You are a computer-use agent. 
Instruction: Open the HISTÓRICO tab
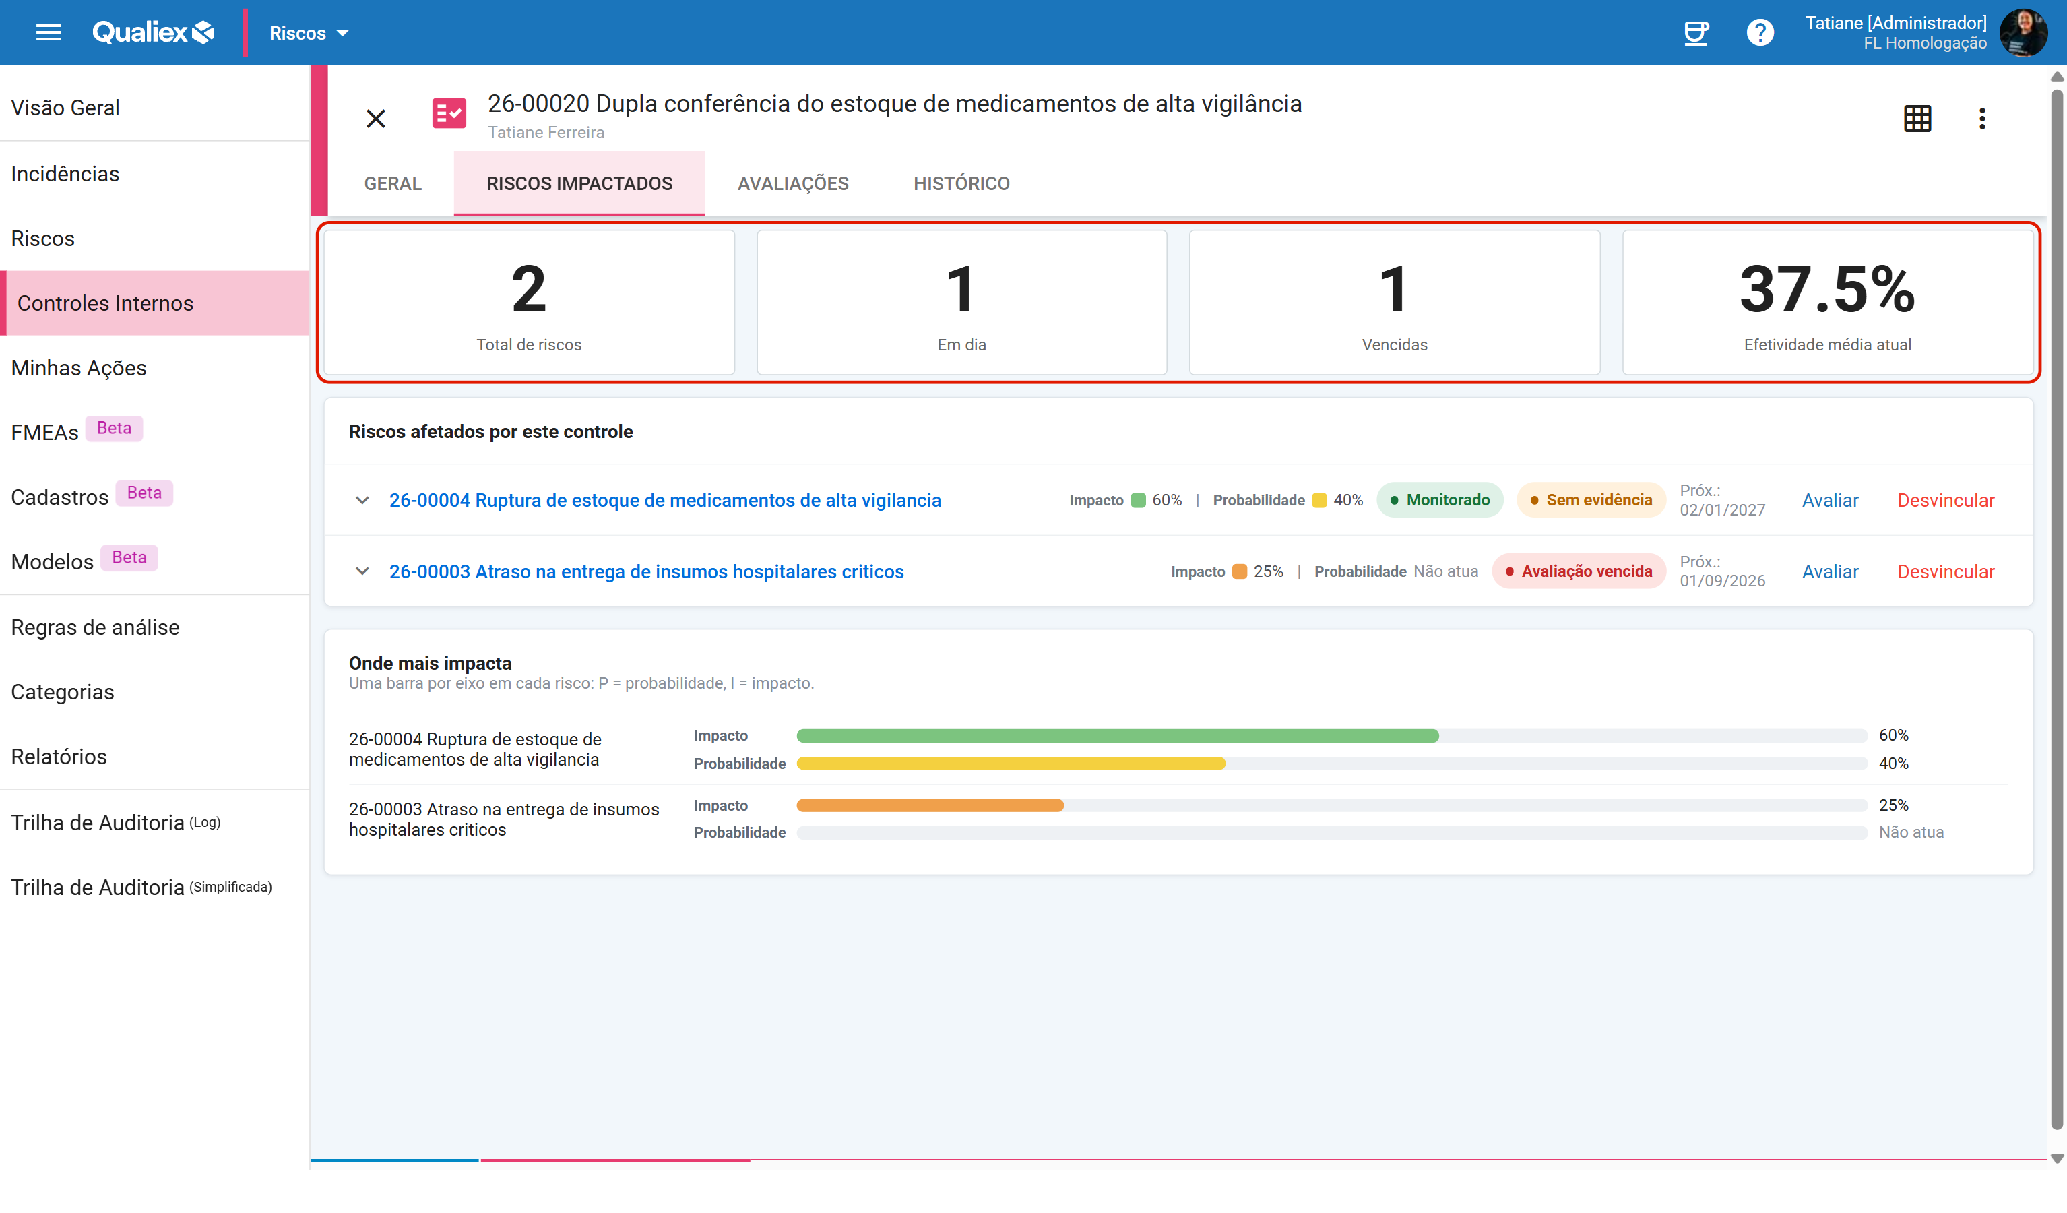click(961, 184)
